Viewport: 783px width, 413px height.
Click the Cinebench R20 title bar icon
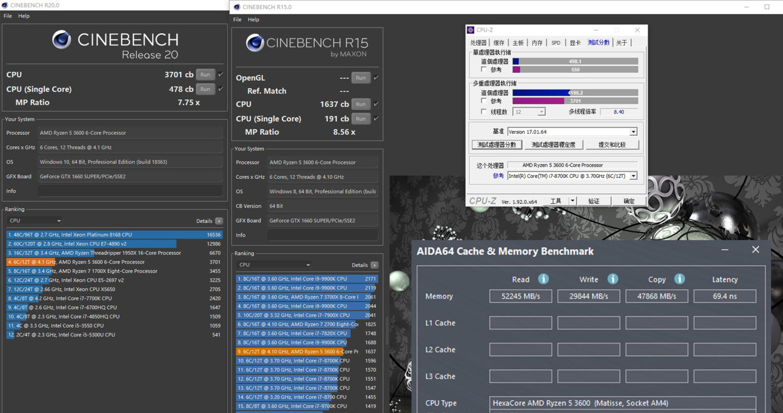pyautogui.click(x=5, y=5)
